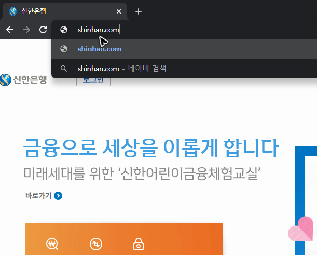Viewport: 317px width, 255px height.
Task: Click the pink heart icon on the right
Action: coord(301,229)
